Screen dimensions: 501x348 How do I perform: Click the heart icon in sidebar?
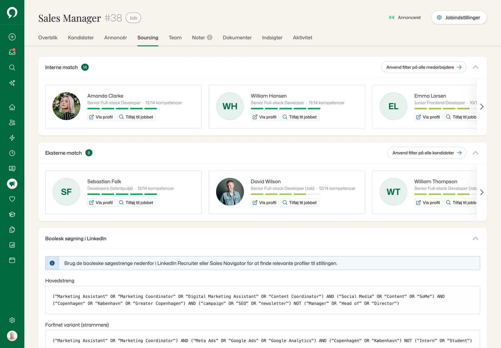12,199
